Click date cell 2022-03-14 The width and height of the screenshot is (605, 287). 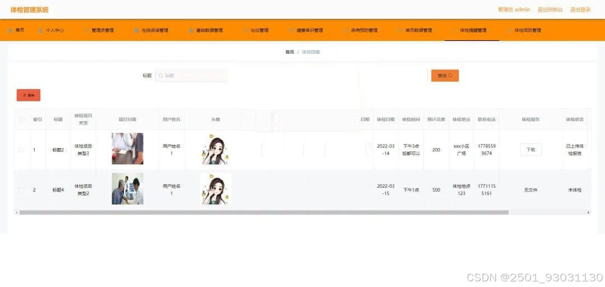[385, 150]
